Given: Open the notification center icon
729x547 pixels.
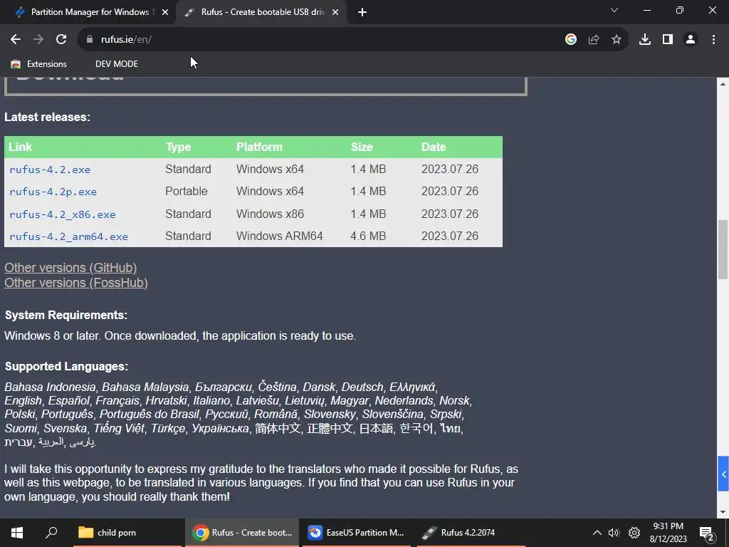Looking at the screenshot, I should (x=707, y=533).
